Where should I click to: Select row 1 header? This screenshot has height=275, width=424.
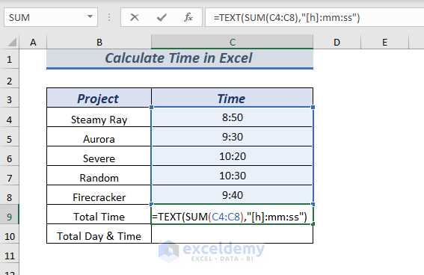(10, 59)
